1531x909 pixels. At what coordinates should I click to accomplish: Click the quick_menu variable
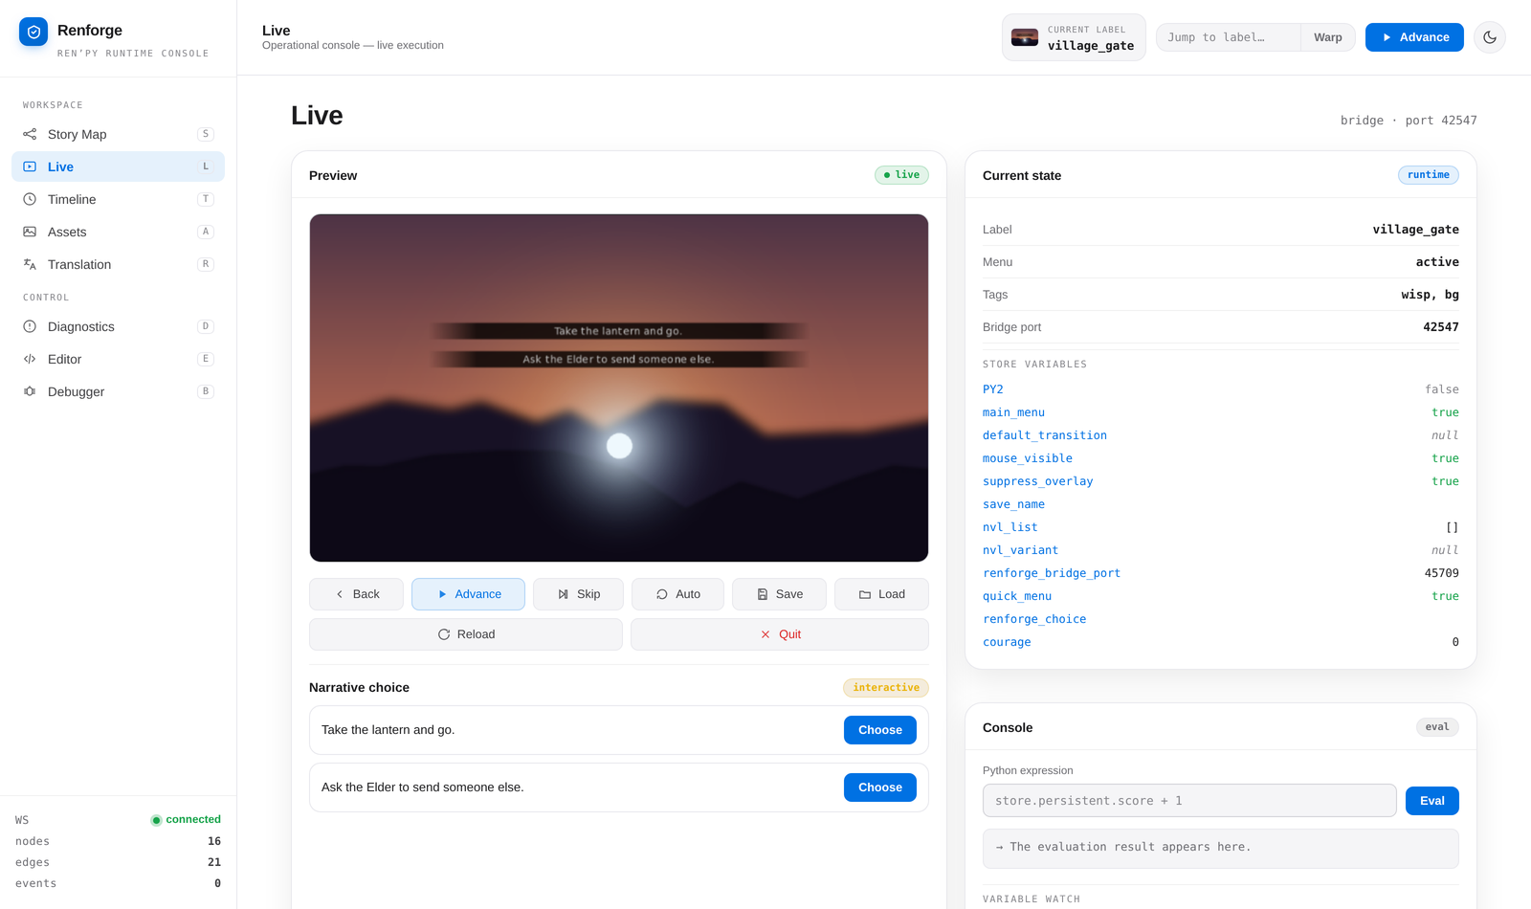tap(1017, 596)
